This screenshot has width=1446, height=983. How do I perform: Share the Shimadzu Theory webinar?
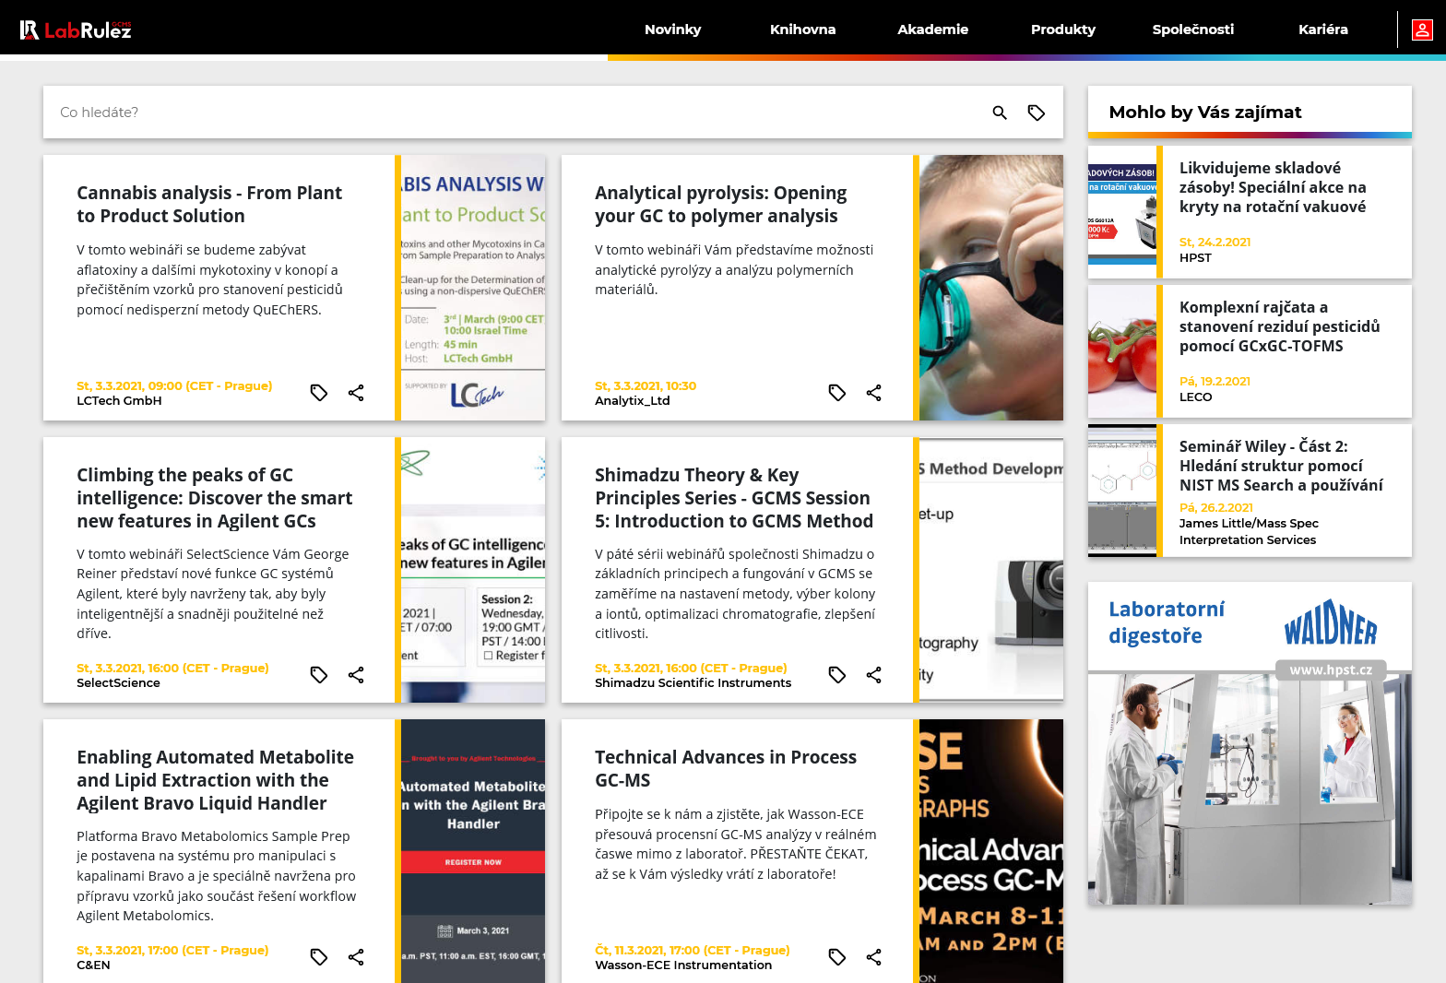pos(874,675)
